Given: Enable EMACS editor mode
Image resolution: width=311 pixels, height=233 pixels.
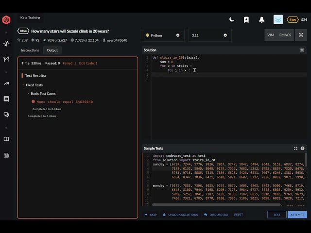Looking at the screenshot, I should pos(285,35).
